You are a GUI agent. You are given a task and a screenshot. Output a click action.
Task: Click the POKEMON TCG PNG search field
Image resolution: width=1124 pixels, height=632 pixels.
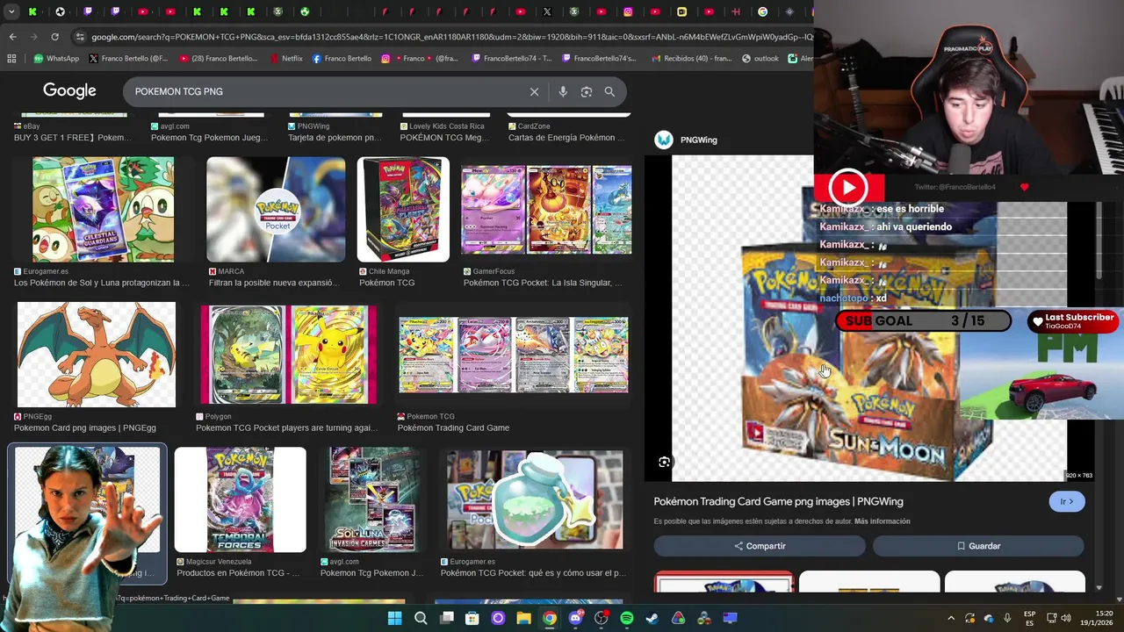(325, 91)
